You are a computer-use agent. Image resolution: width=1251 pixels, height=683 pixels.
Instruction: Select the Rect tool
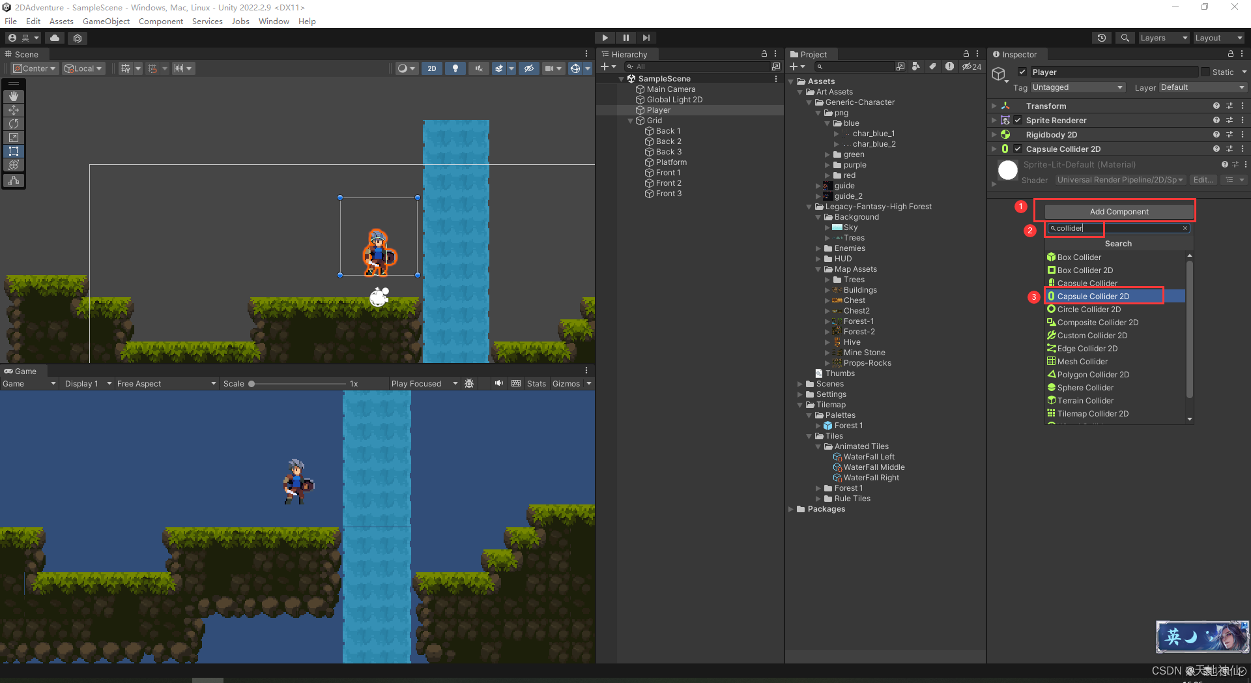[14, 151]
